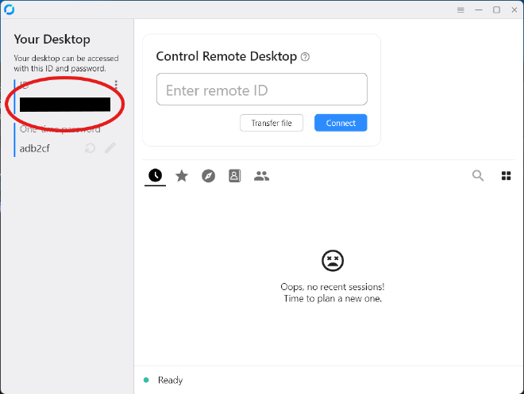Click the search magnifier icon
Screen dimensions: 524x394
coord(478,176)
